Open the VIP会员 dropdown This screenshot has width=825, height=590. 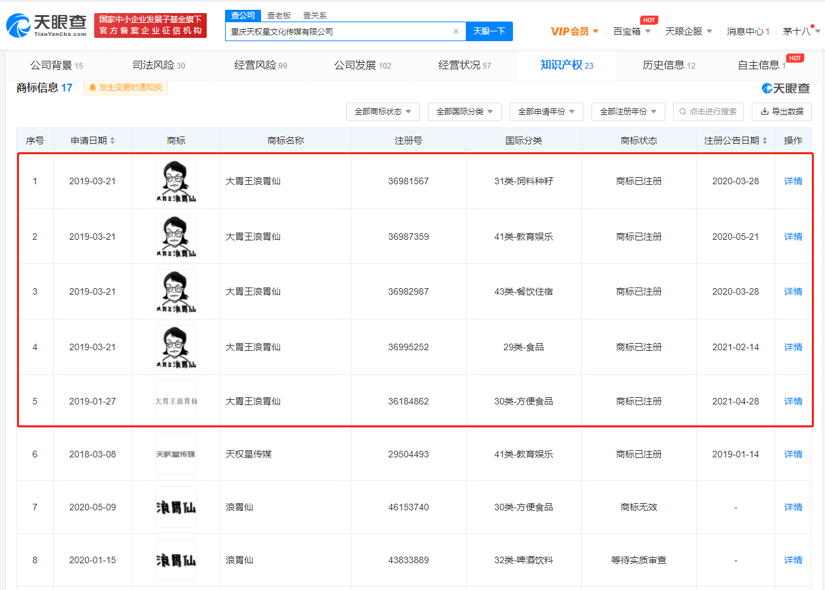pyautogui.click(x=574, y=31)
